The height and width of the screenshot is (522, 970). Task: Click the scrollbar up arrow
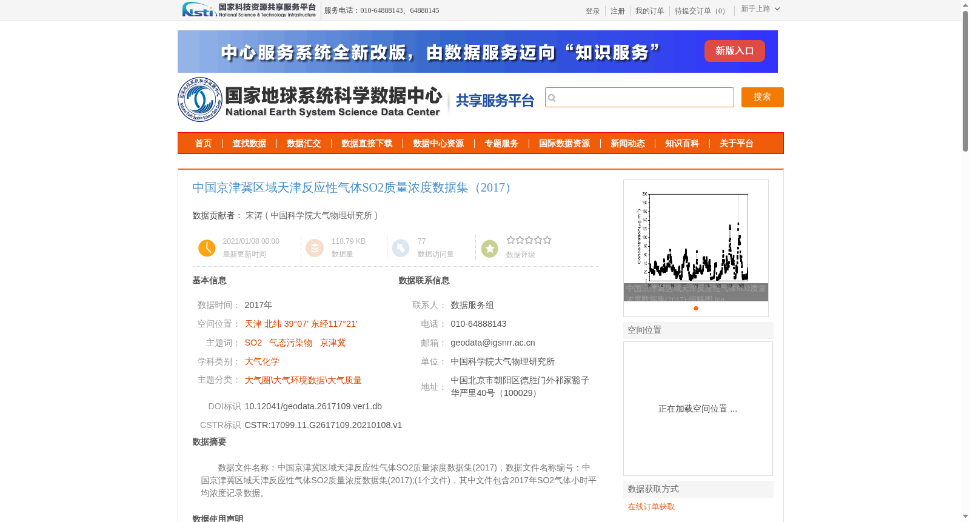(965, 5)
